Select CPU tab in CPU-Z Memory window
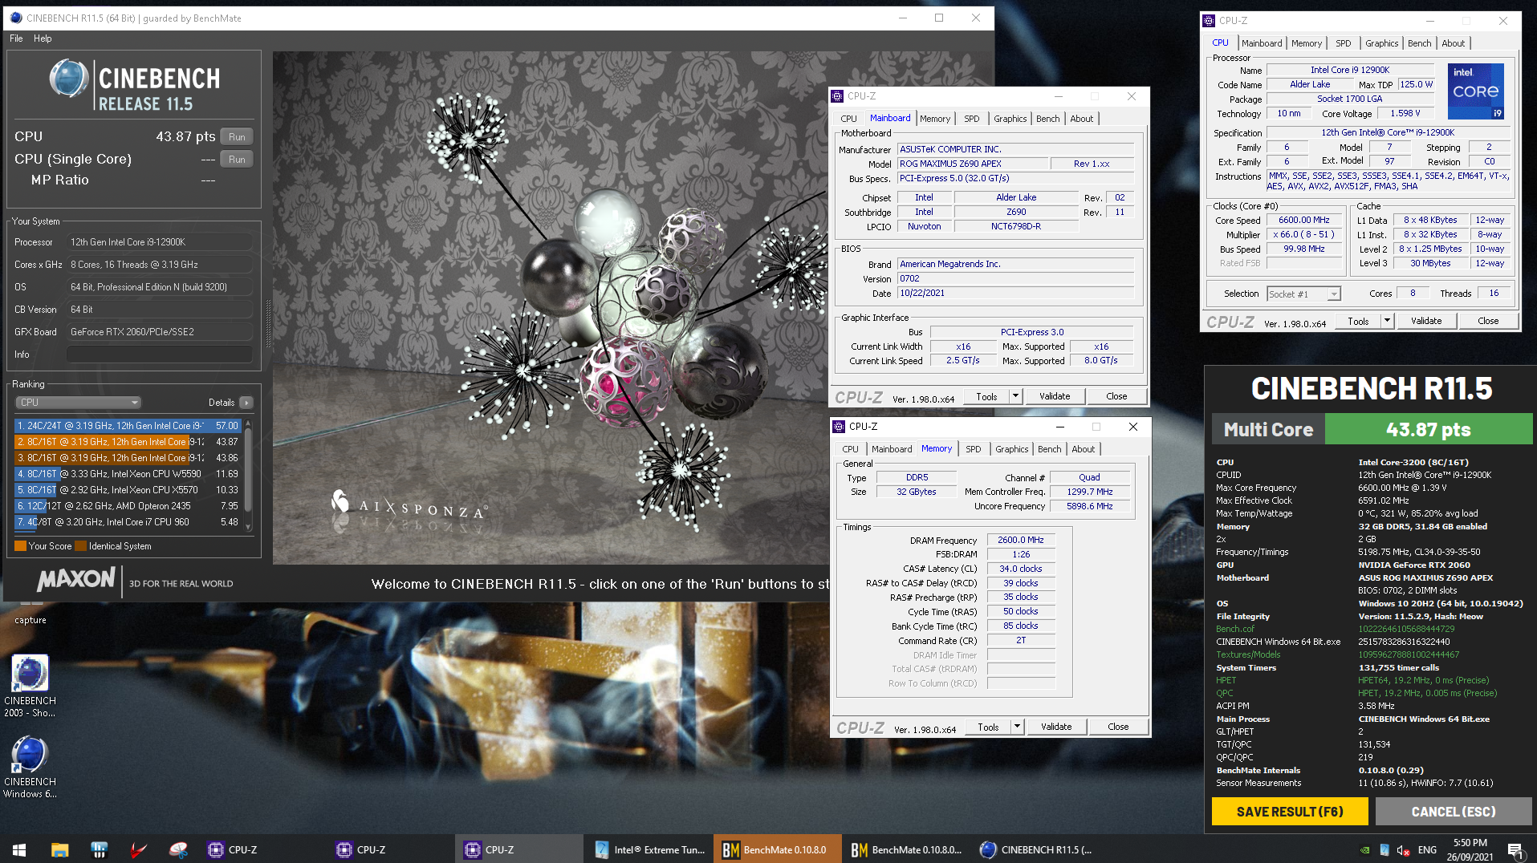The width and height of the screenshot is (1537, 863). [850, 449]
